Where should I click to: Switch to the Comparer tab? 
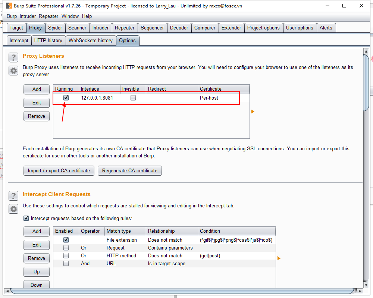coord(204,28)
